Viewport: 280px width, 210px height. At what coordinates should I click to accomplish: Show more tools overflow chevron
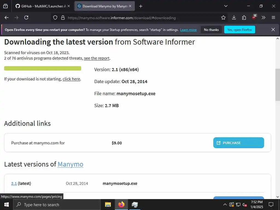pyautogui.click(x=263, y=17)
